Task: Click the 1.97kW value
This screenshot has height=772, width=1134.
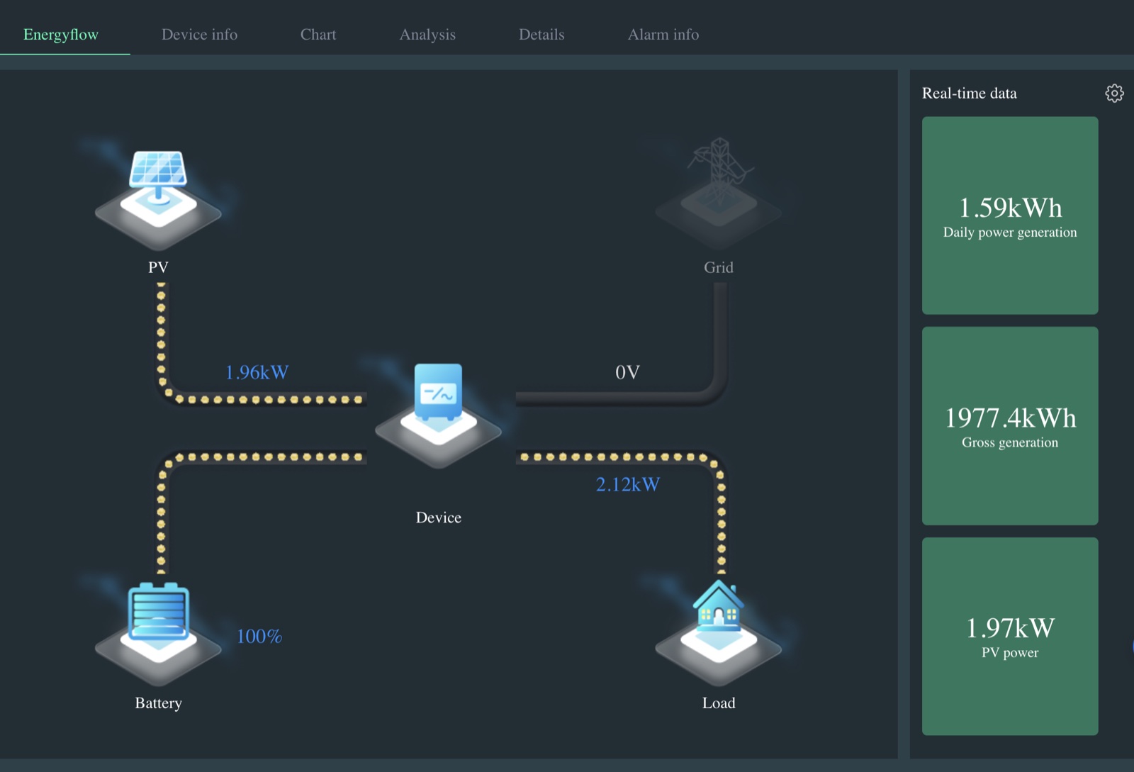Action: 1010,628
